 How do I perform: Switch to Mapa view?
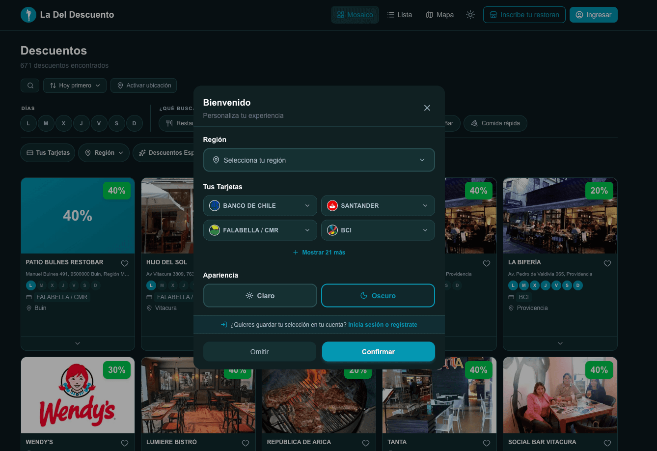pos(440,15)
